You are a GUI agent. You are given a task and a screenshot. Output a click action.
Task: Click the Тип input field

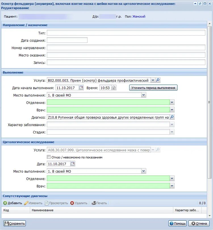126,33
